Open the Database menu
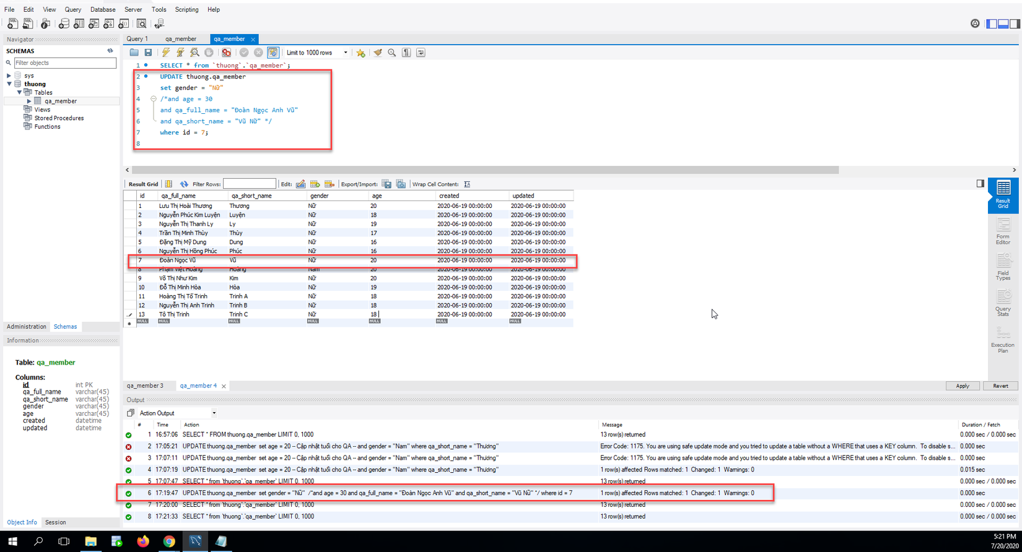Viewport: 1022px width, 552px height. click(103, 9)
